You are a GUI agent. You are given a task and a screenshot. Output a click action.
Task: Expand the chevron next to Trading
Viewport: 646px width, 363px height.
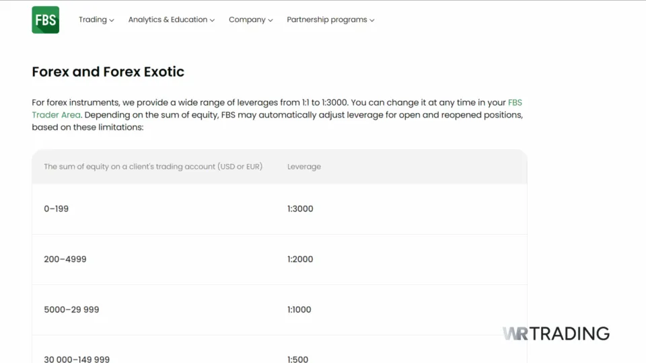tap(112, 20)
